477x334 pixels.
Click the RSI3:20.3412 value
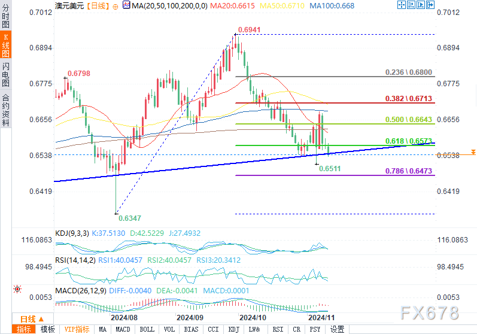tap(218, 260)
